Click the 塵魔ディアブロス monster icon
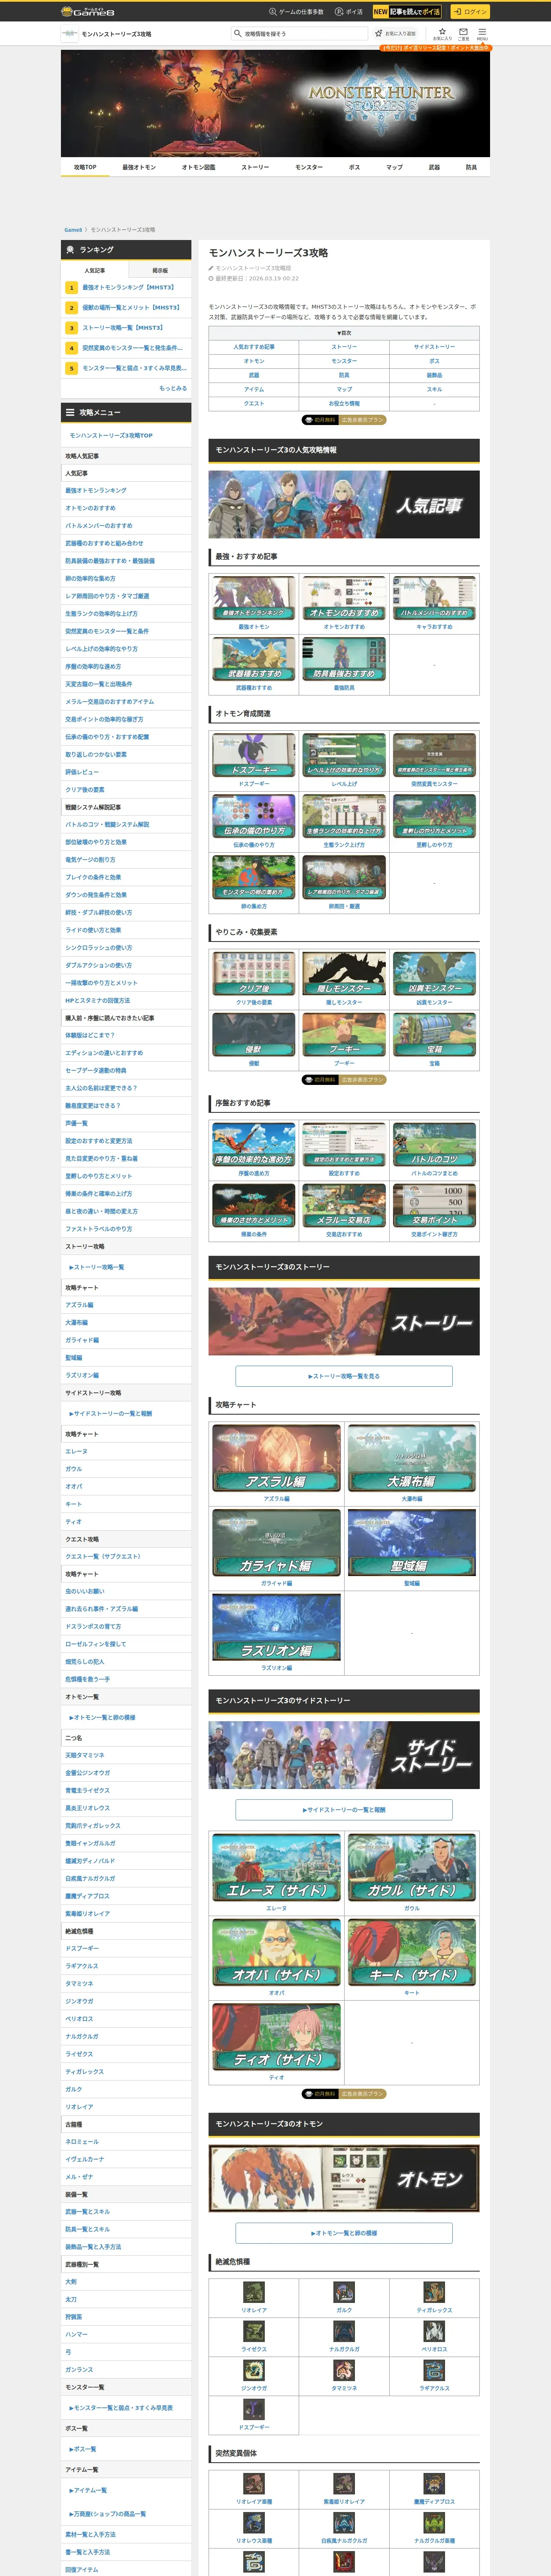Viewport: 551px width, 2576px height. pyautogui.click(x=434, y=2484)
